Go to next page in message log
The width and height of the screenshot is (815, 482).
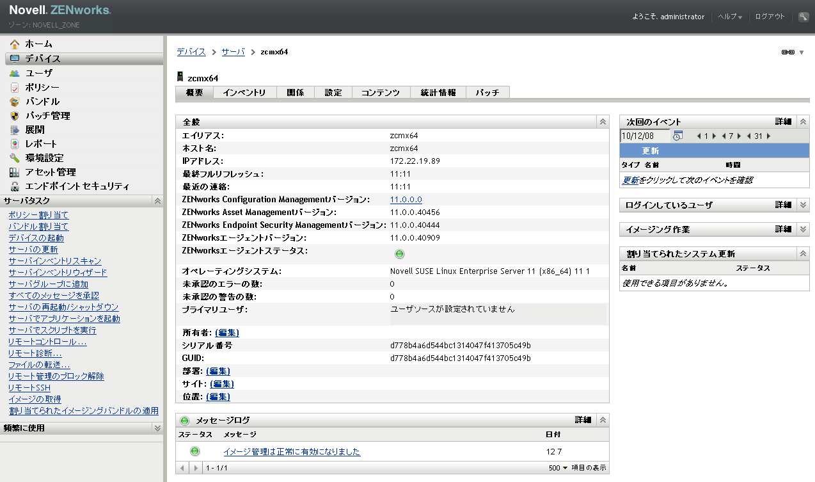[x=197, y=468]
